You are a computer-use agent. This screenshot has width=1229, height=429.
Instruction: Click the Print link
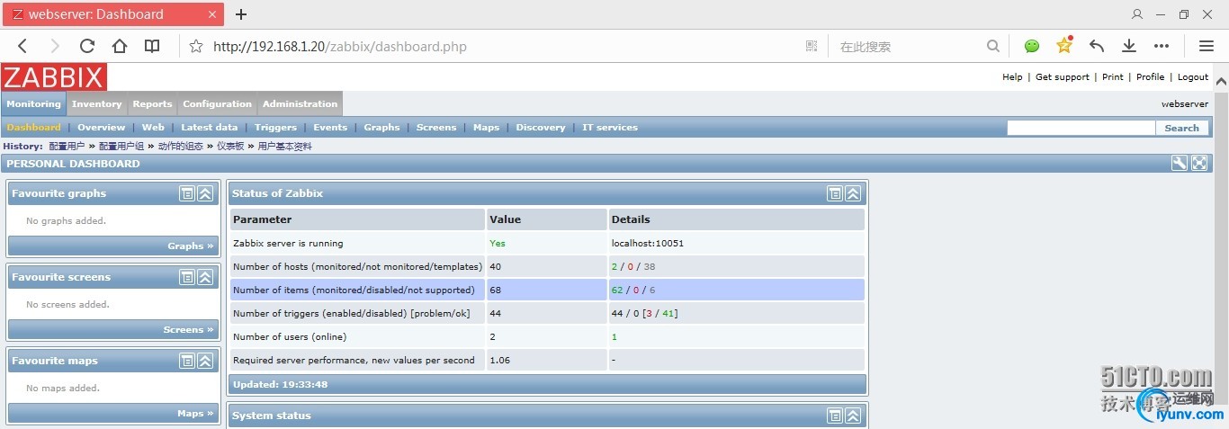1113,77
